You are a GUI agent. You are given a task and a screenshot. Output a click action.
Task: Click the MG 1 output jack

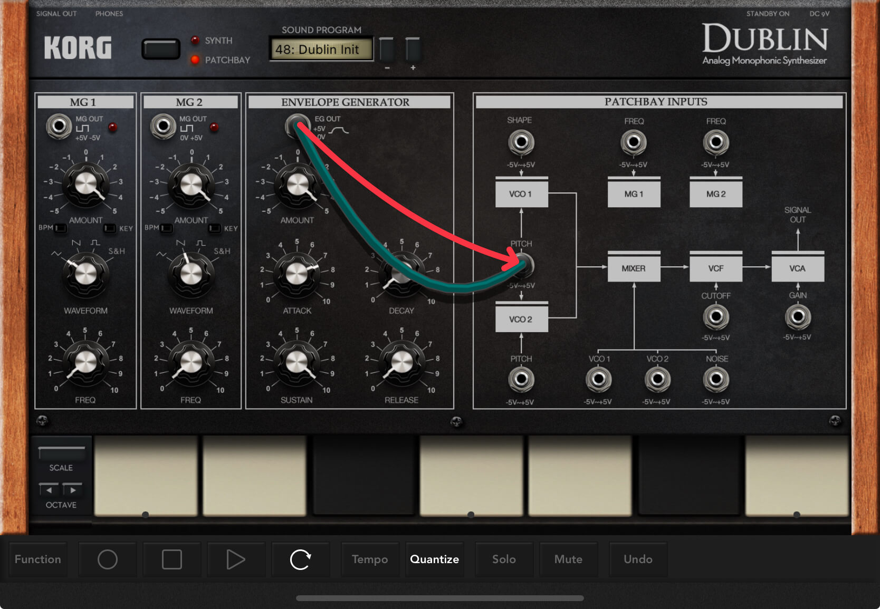point(59,127)
